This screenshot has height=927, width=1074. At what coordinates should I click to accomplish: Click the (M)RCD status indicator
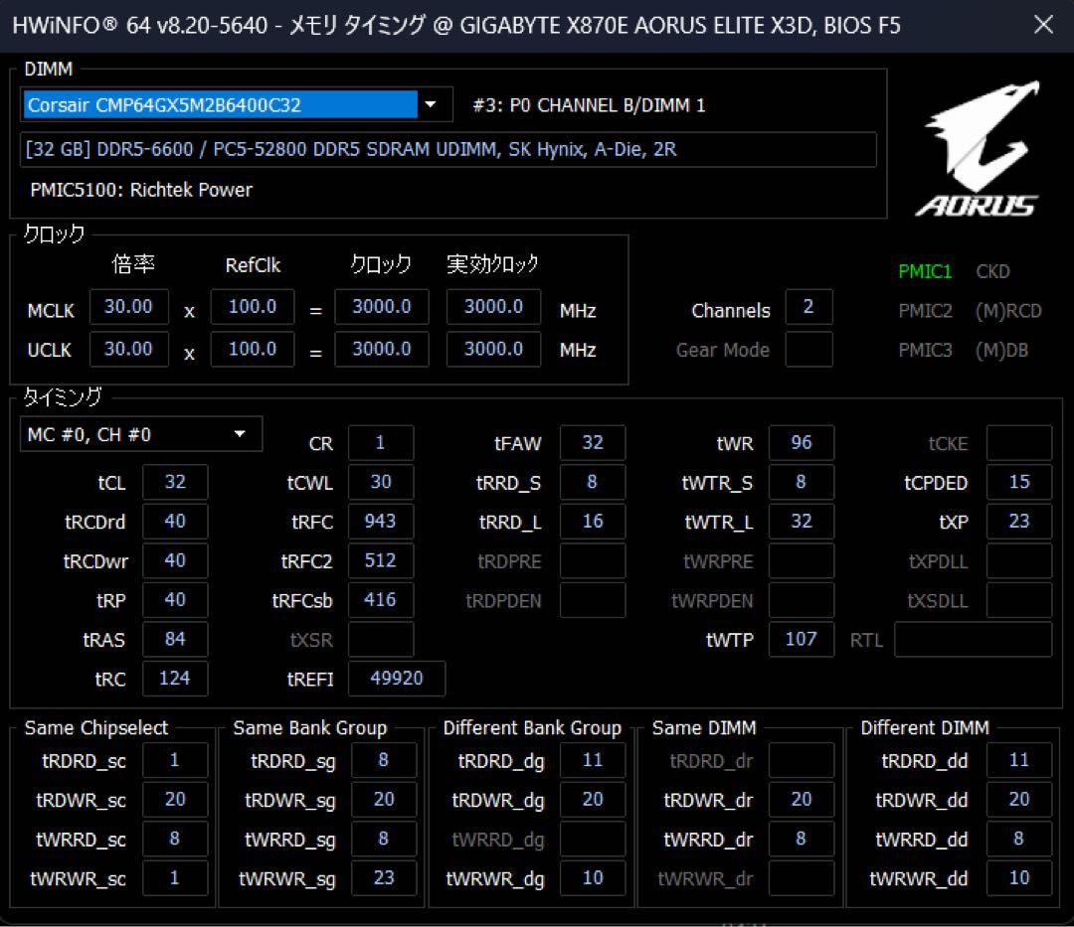[1006, 311]
